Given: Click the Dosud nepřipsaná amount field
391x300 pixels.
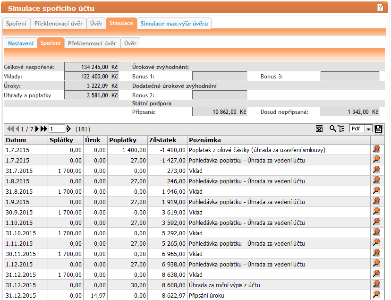Looking at the screenshot, I should pos(350,111).
